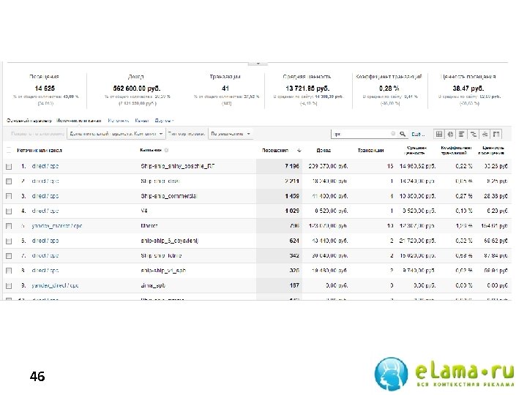The width and height of the screenshot is (527, 395).
Task: Click the transaction rate value 0,28 %
Action: 389,89
